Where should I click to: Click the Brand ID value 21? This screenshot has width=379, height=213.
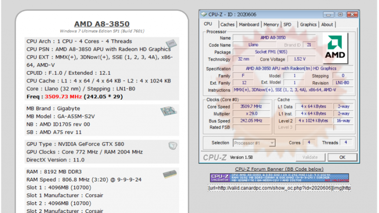coord(309,45)
